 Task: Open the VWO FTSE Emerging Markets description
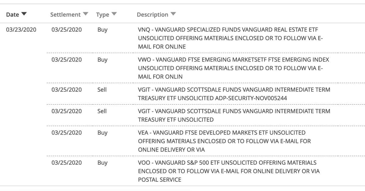tap(233, 68)
